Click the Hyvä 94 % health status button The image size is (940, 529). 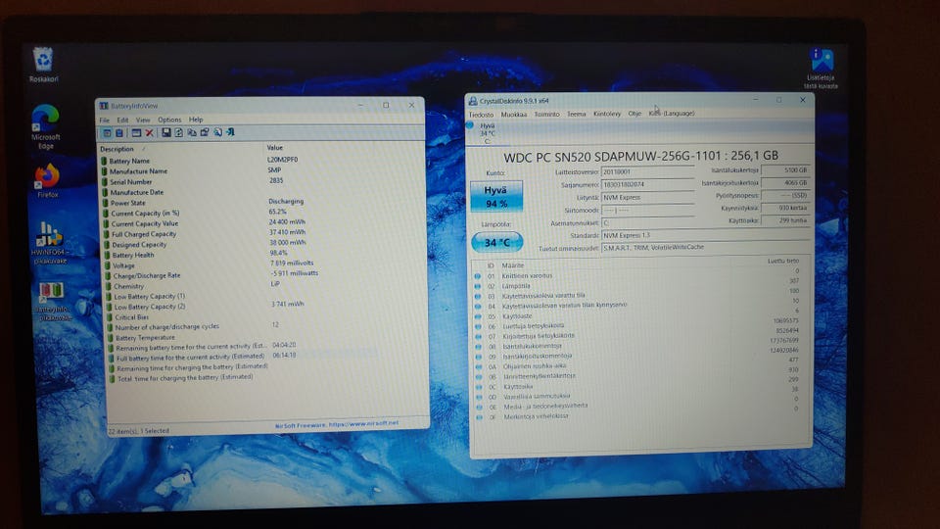click(495, 196)
